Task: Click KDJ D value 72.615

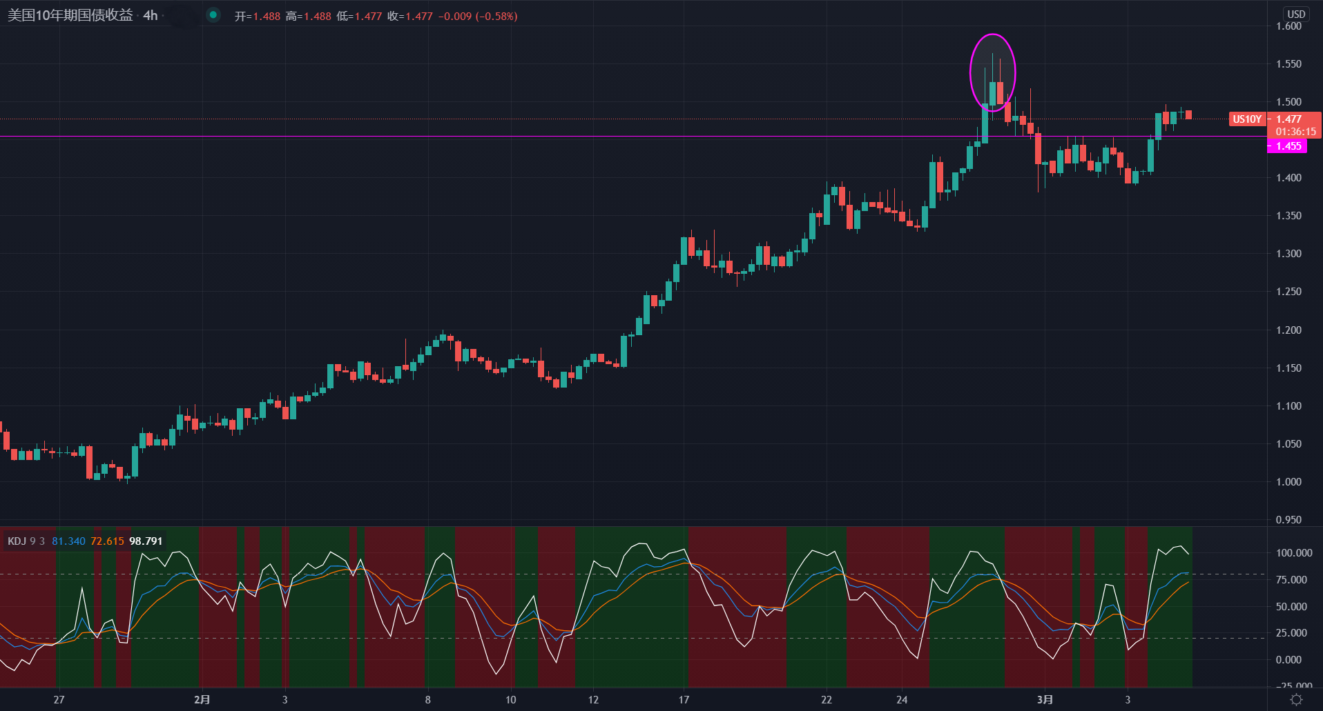Action: tap(107, 541)
